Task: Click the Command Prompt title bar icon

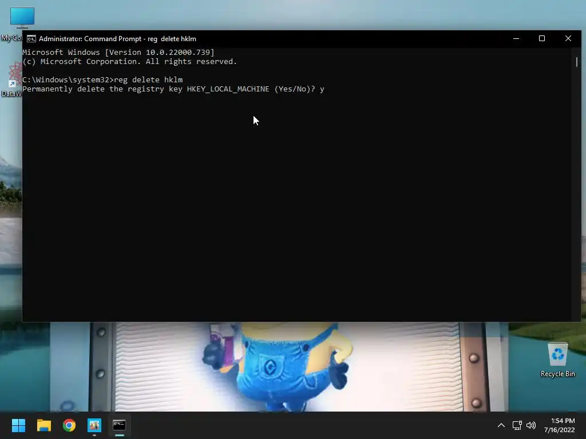Action: (x=31, y=39)
